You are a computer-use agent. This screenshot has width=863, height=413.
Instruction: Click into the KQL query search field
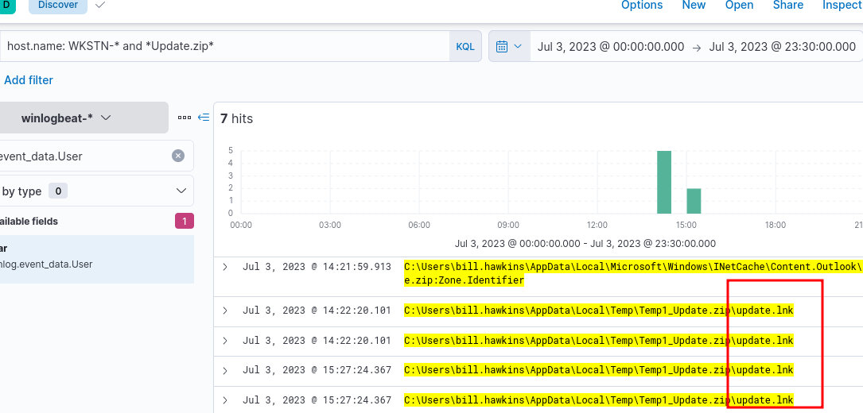[223, 46]
